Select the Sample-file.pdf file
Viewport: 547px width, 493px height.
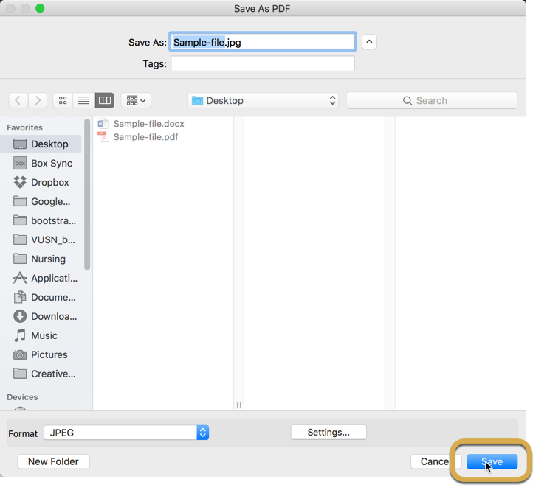pyautogui.click(x=145, y=136)
